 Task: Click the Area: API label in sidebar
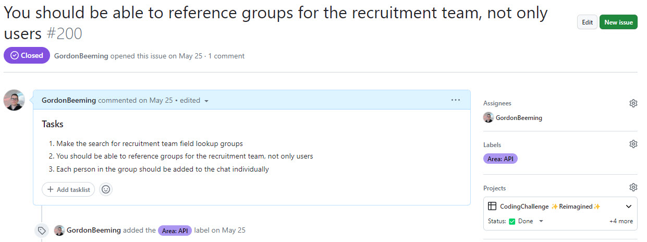[500, 159]
